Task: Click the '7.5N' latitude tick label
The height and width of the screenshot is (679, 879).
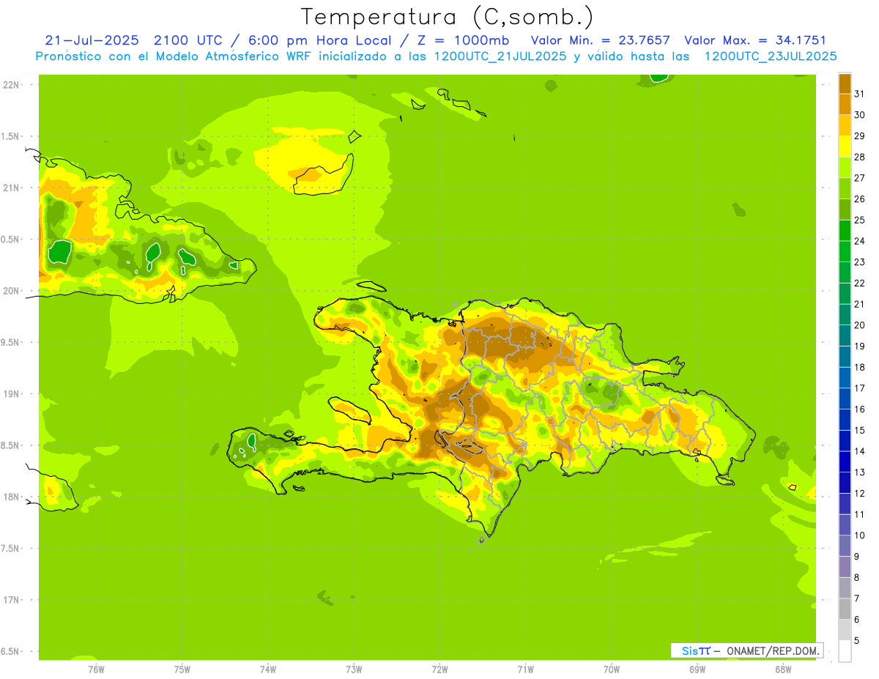Action: 10,549
